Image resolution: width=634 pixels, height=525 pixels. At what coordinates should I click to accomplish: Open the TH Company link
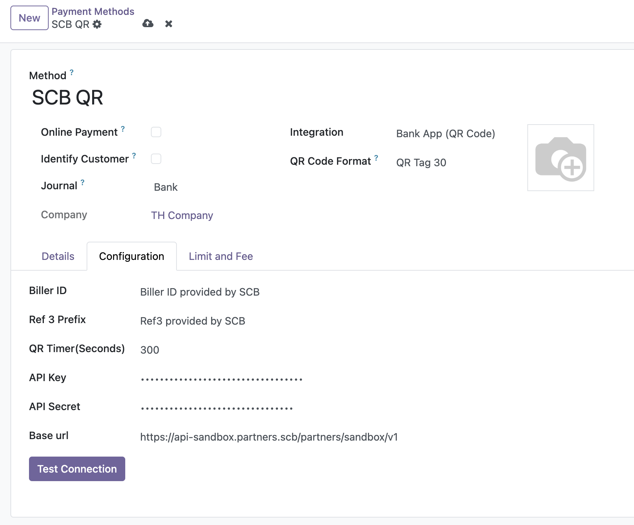182,215
